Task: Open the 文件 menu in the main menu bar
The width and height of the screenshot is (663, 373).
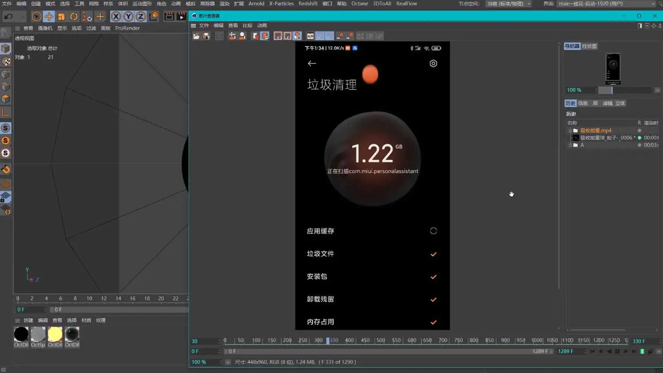Action: point(7,4)
